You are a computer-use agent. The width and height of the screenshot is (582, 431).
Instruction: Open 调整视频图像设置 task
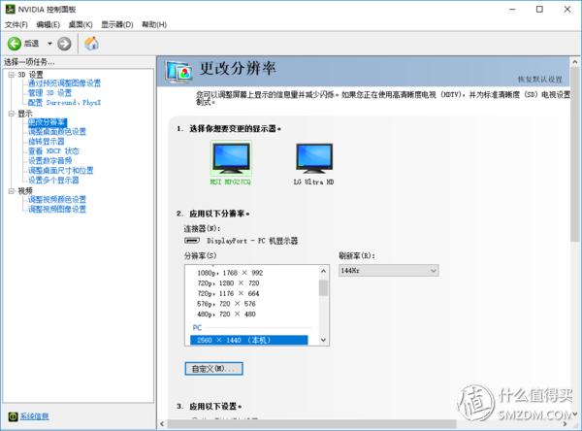pos(57,209)
